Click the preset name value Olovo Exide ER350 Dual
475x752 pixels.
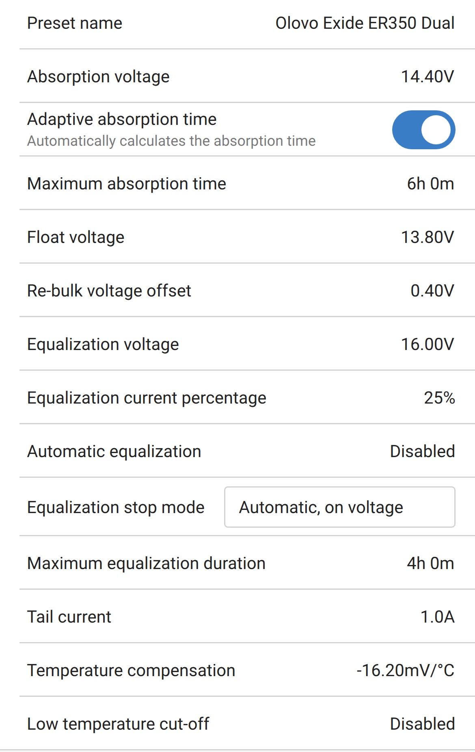click(365, 23)
